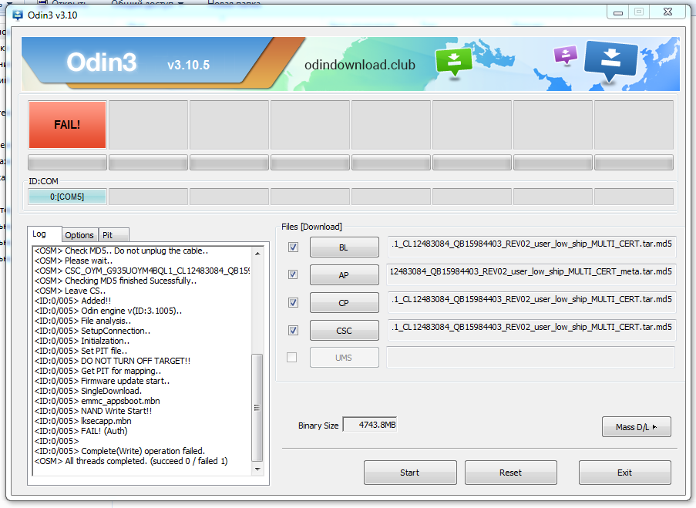Click the 'ID:COM' label
Image resolution: width=696 pixels, height=508 pixels.
43,181
